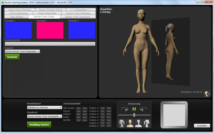The image size is (214, 133).
Task: Open the Bucher Color Sequencer tab
Action: pos(78,17)
